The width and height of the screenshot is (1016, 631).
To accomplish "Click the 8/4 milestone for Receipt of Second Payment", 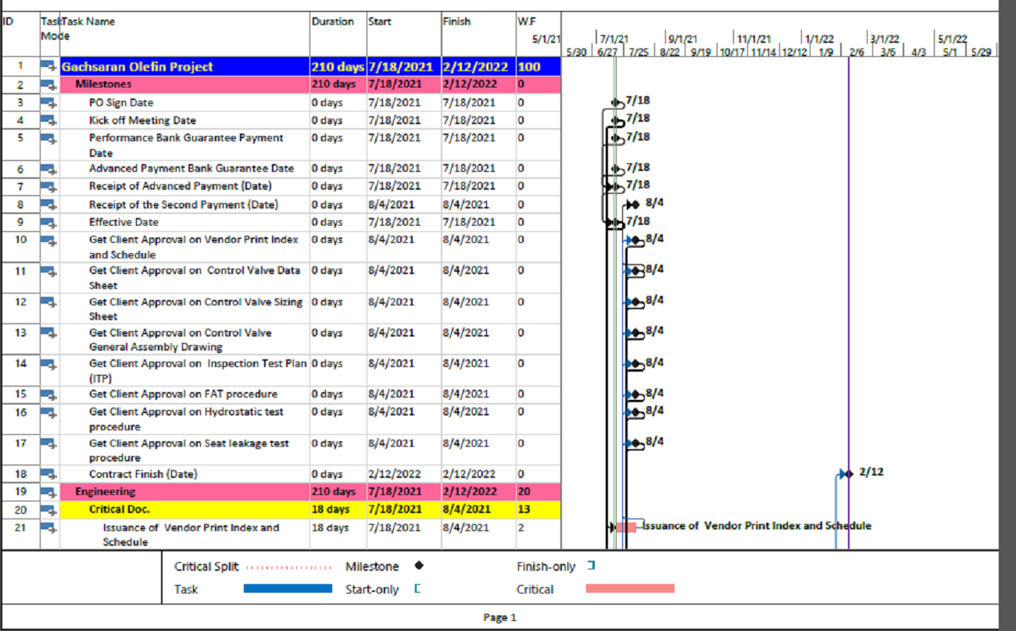I will tap(635, 204).
